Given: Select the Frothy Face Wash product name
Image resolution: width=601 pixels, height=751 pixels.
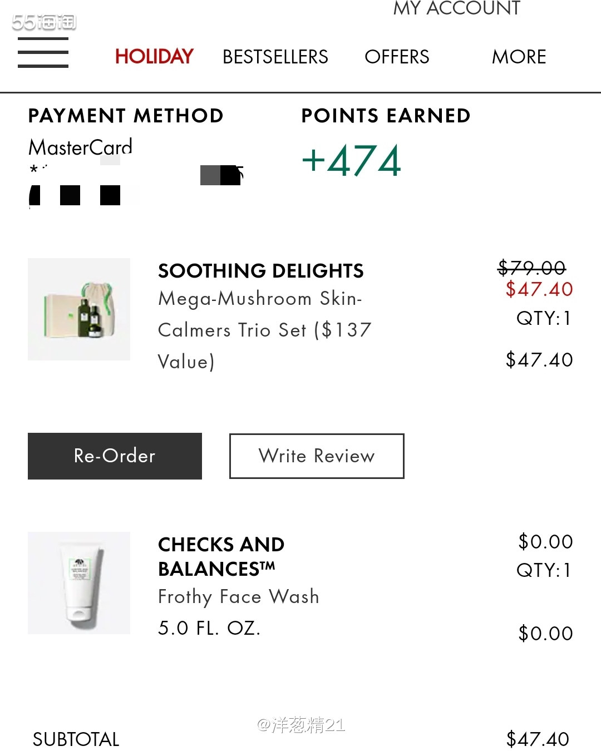Looking at the screenshot, I should pyautogui.click(x=239, y=597).
